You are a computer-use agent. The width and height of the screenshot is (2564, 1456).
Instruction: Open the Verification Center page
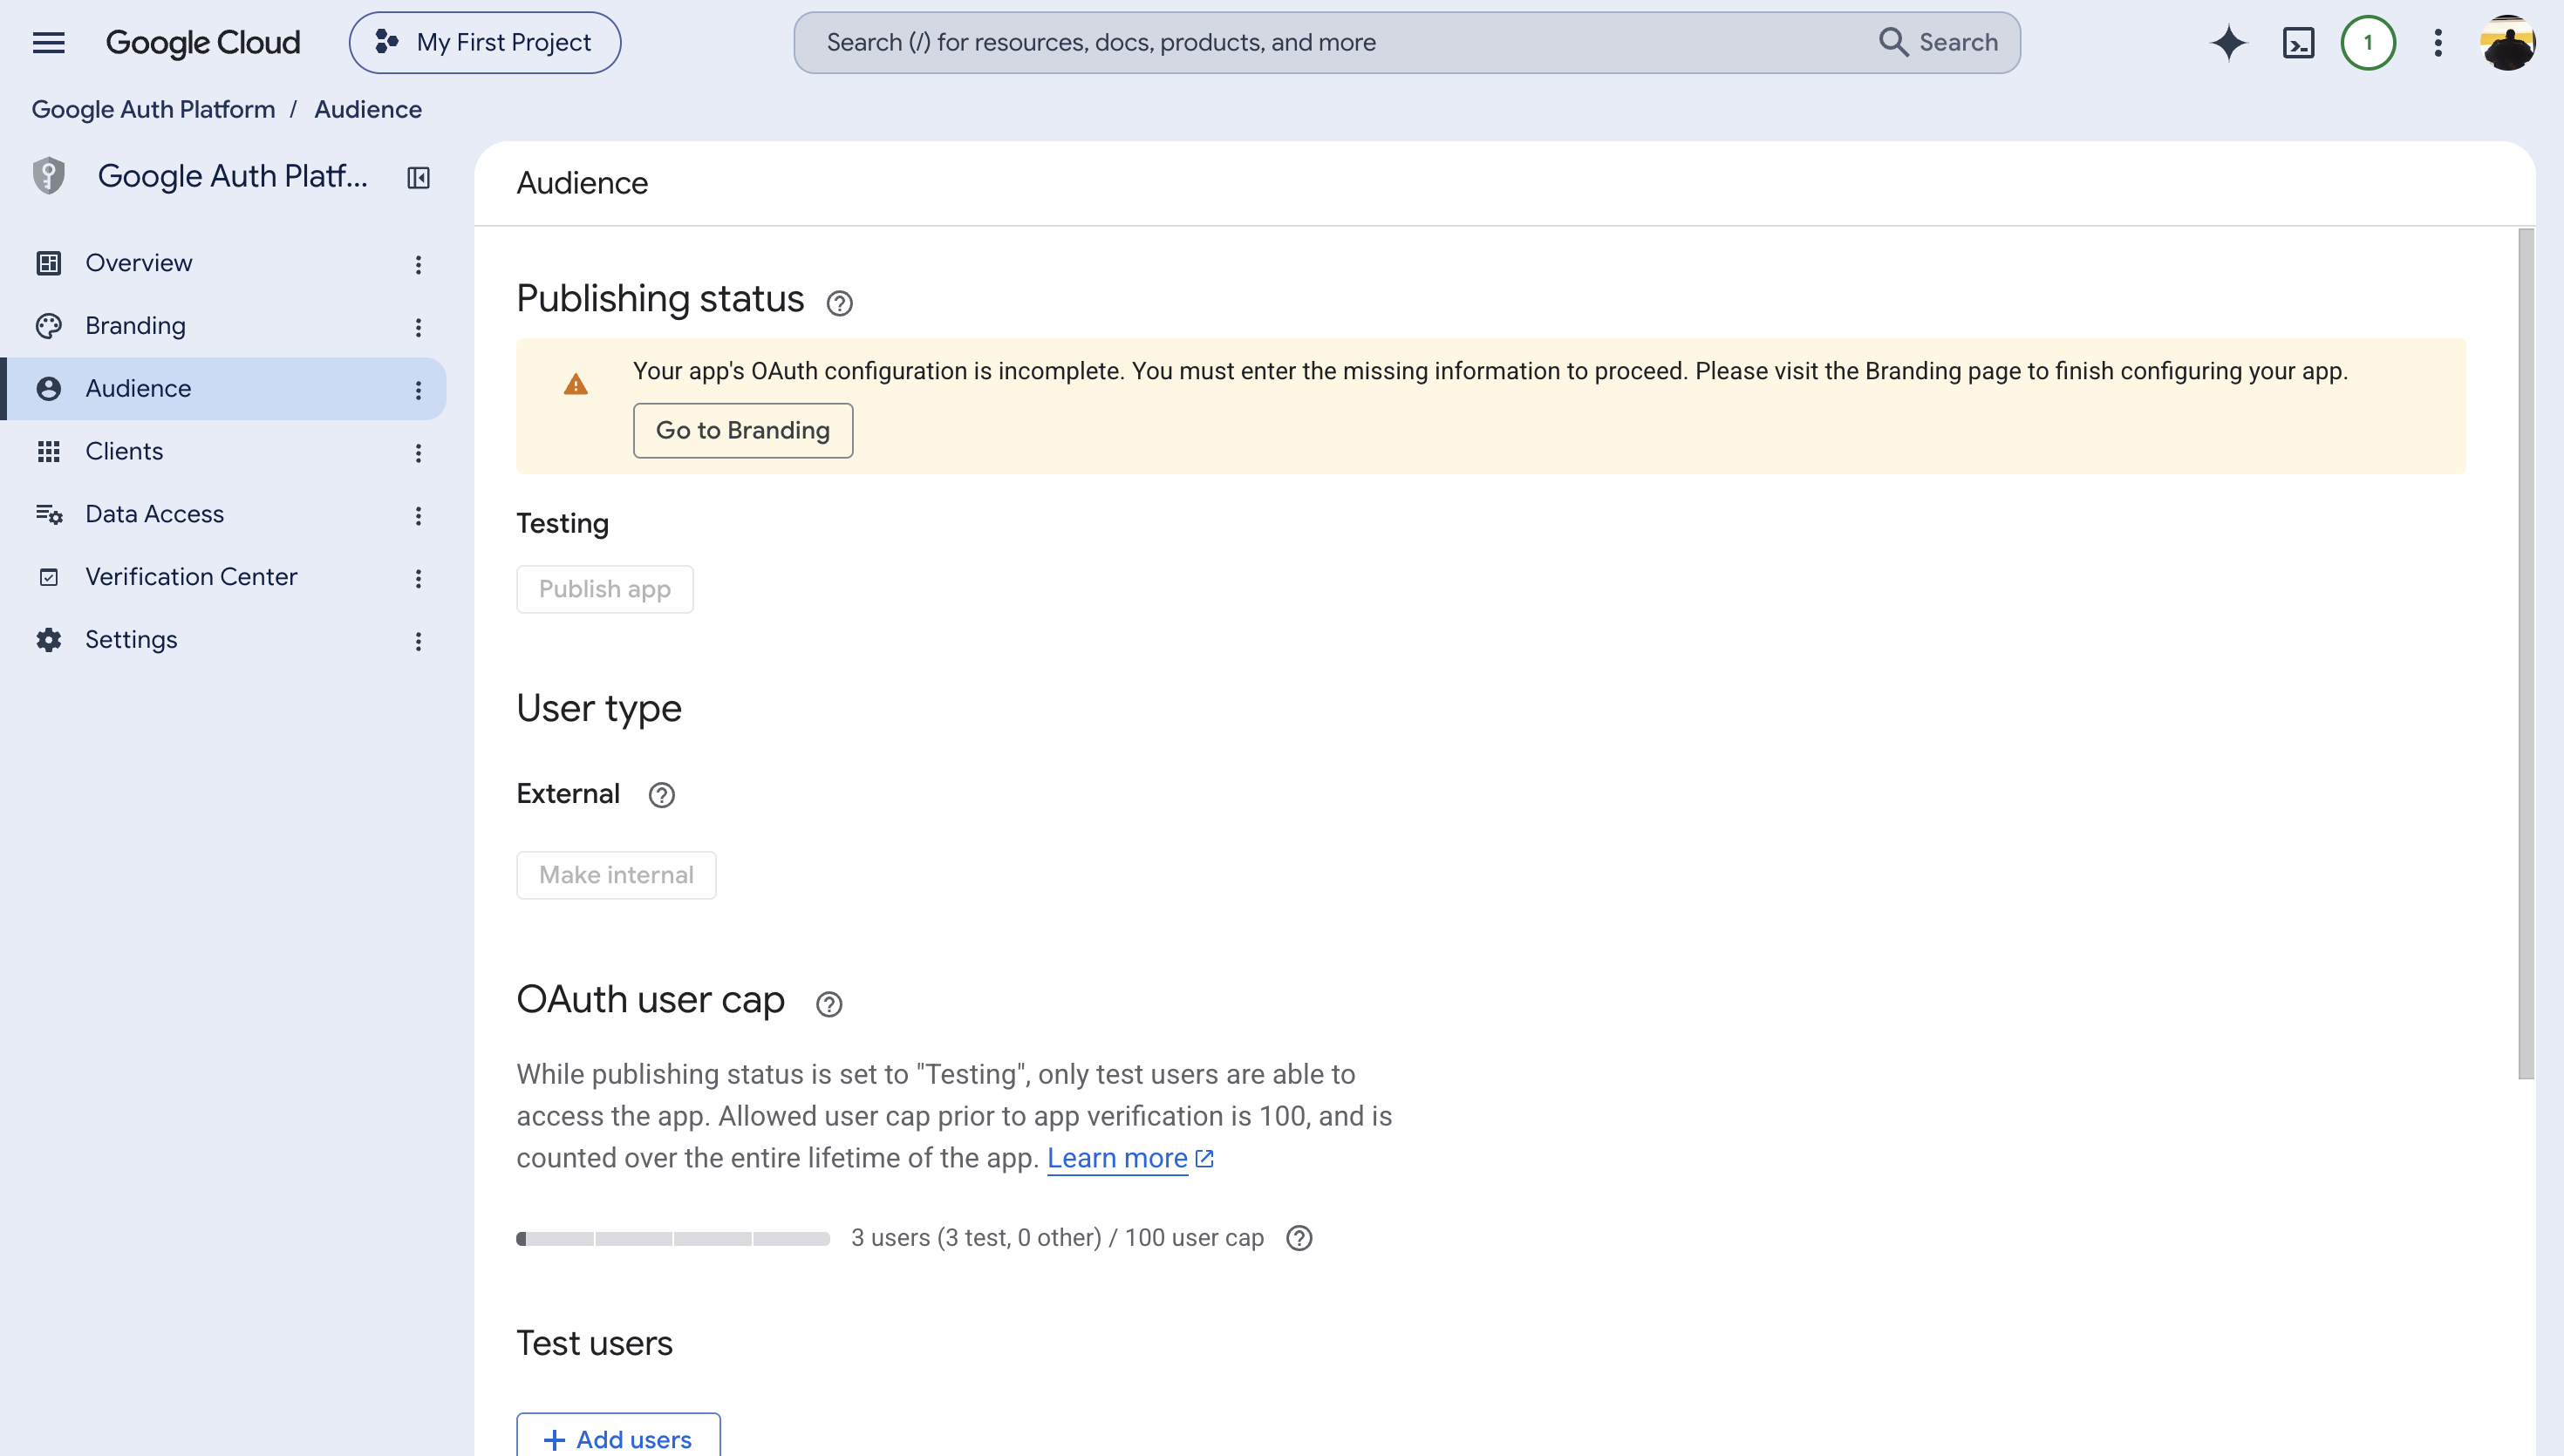[191, 577]
